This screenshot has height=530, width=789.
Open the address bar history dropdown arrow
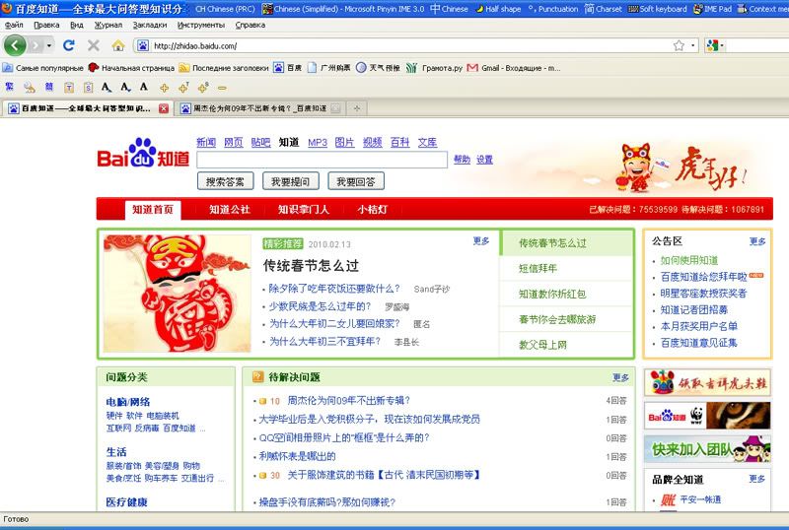693,45
